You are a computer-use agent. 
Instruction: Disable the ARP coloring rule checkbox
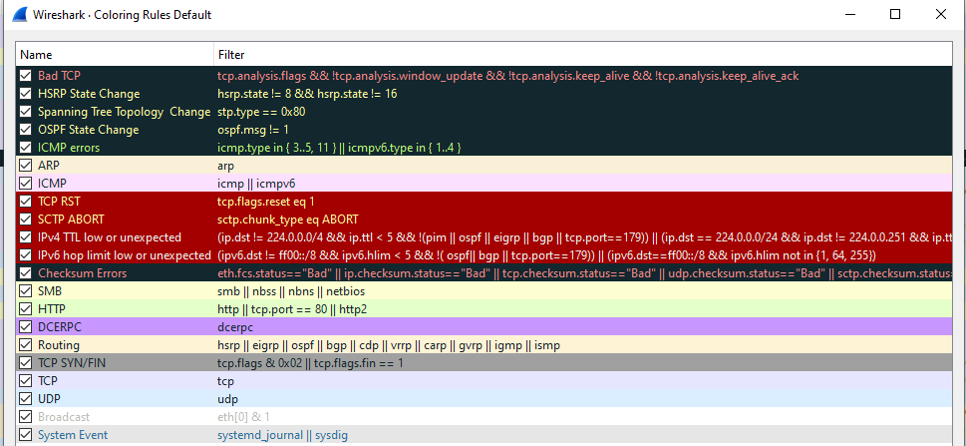26,166
